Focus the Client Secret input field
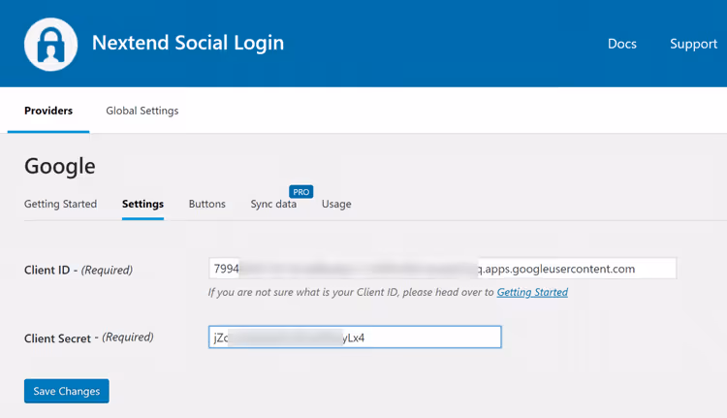727x418 pixels. click(x=355, y=338)
